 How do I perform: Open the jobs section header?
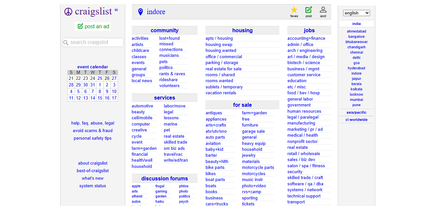(x=309, y=31)
